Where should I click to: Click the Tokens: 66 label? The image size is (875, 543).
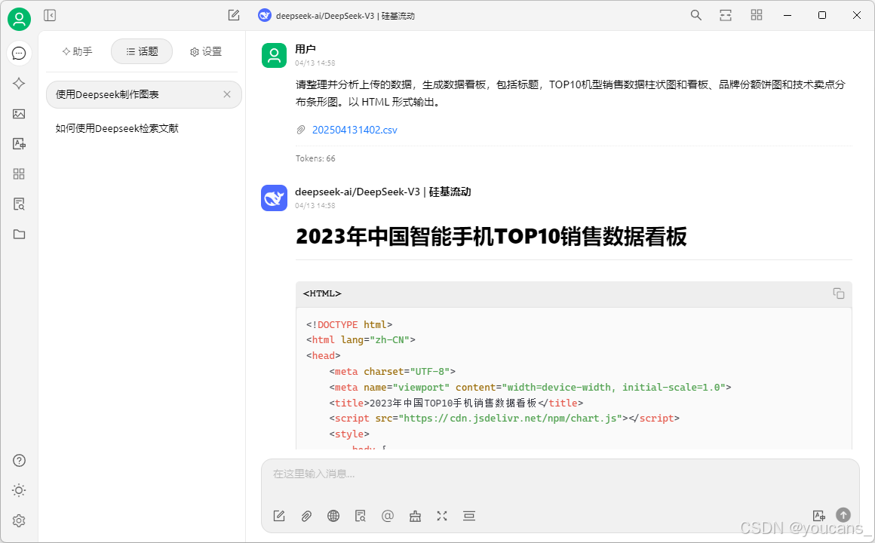[315, 158]
